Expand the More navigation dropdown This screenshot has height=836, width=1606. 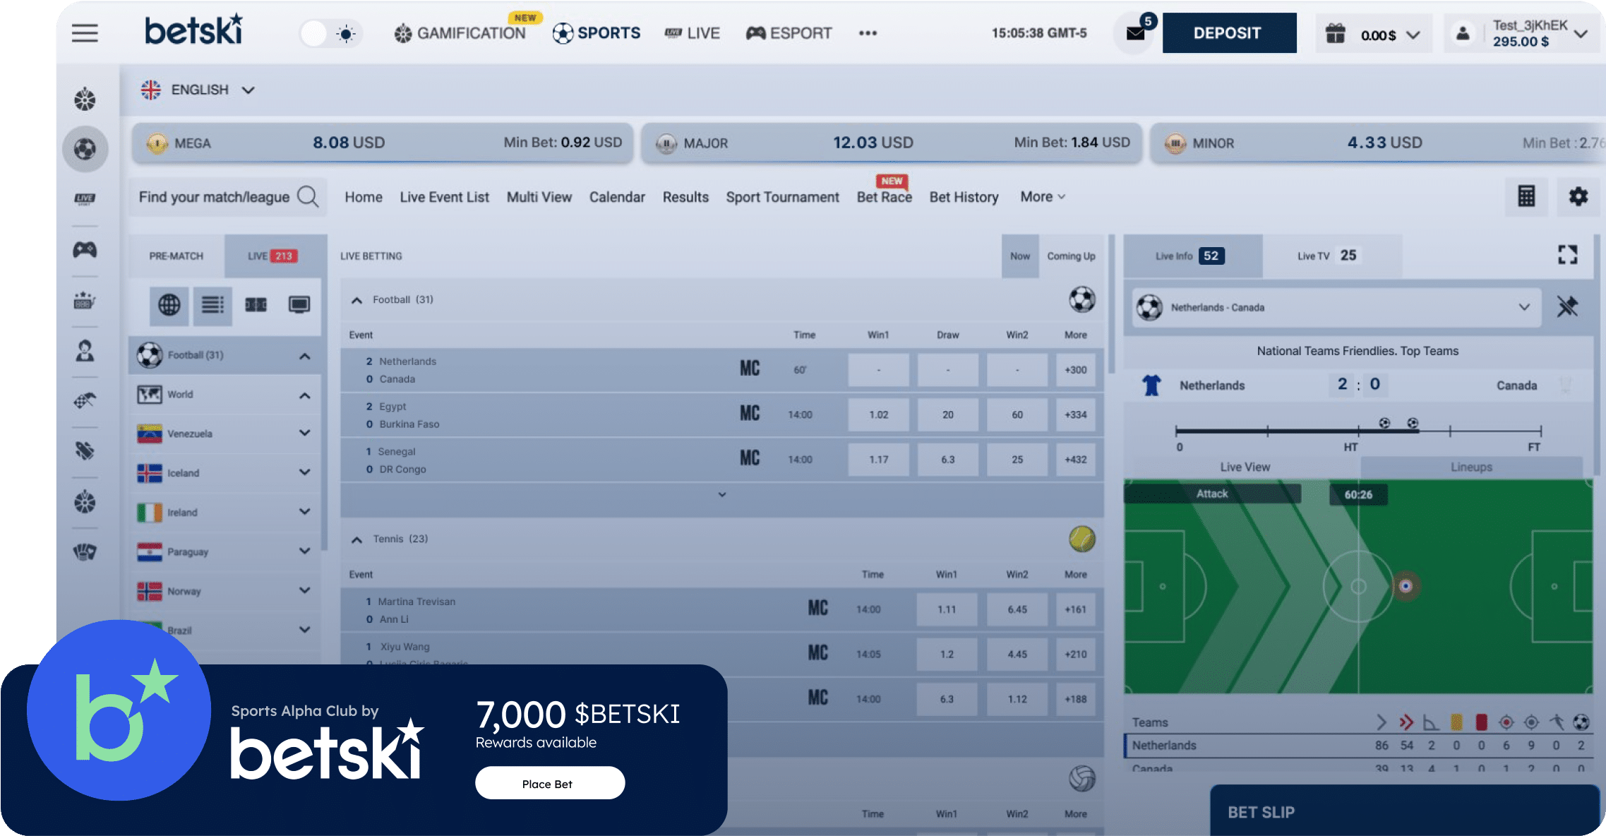[x=1042, y=197]
